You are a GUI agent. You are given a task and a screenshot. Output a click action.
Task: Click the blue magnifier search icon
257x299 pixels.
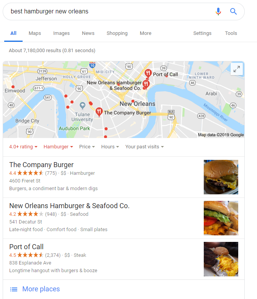(233, 11)
